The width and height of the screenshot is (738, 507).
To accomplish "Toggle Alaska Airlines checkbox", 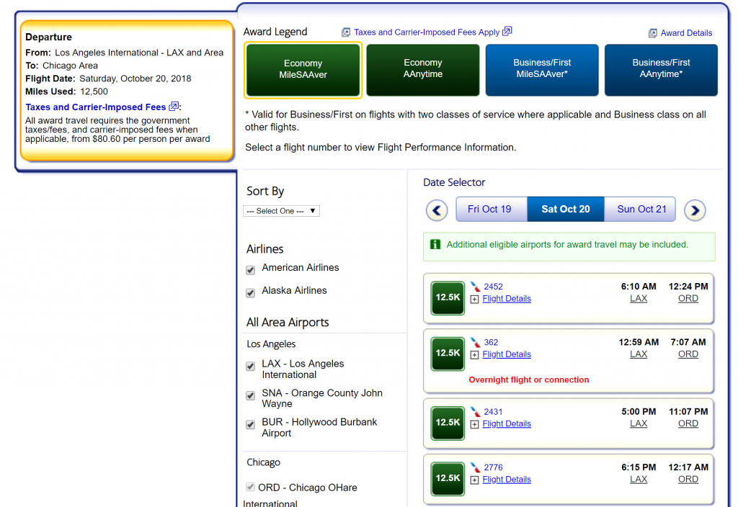I will (250, 293).
